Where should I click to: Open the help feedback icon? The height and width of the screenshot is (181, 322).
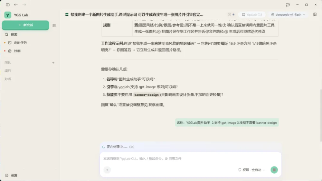tap(288, 5)
